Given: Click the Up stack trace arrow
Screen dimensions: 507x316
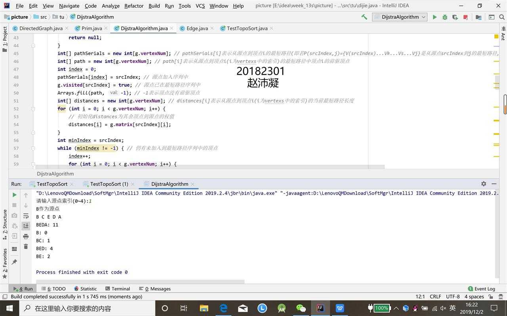Looking at the screenshot, I should click(x=26, y=195).
